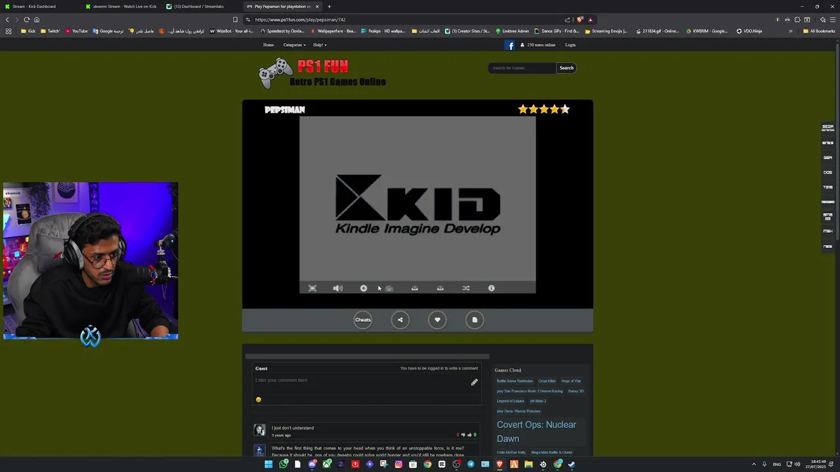840x472 pixels.
Task: Expand the Help dropdown menu
Action: pos(320,45)
